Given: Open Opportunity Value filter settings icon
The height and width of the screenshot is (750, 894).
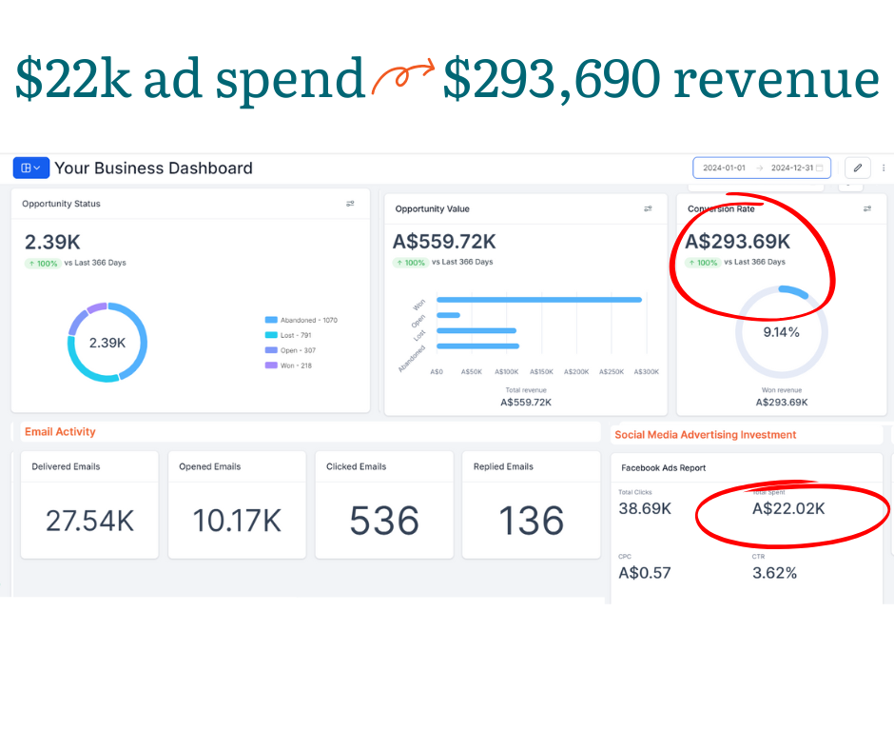Looking at the screenshot, I should 648,209.
